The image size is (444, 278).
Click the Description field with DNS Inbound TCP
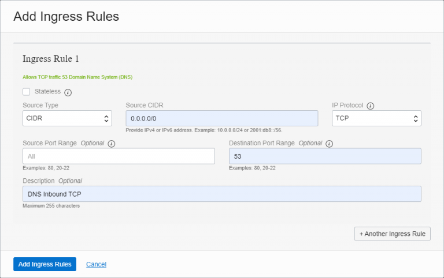coord(222,194)
